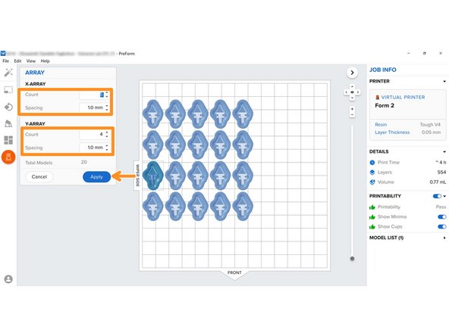Pan view right with navigation arrow
This screenshot has width=449, height=336.
click(x=358, y=92)
